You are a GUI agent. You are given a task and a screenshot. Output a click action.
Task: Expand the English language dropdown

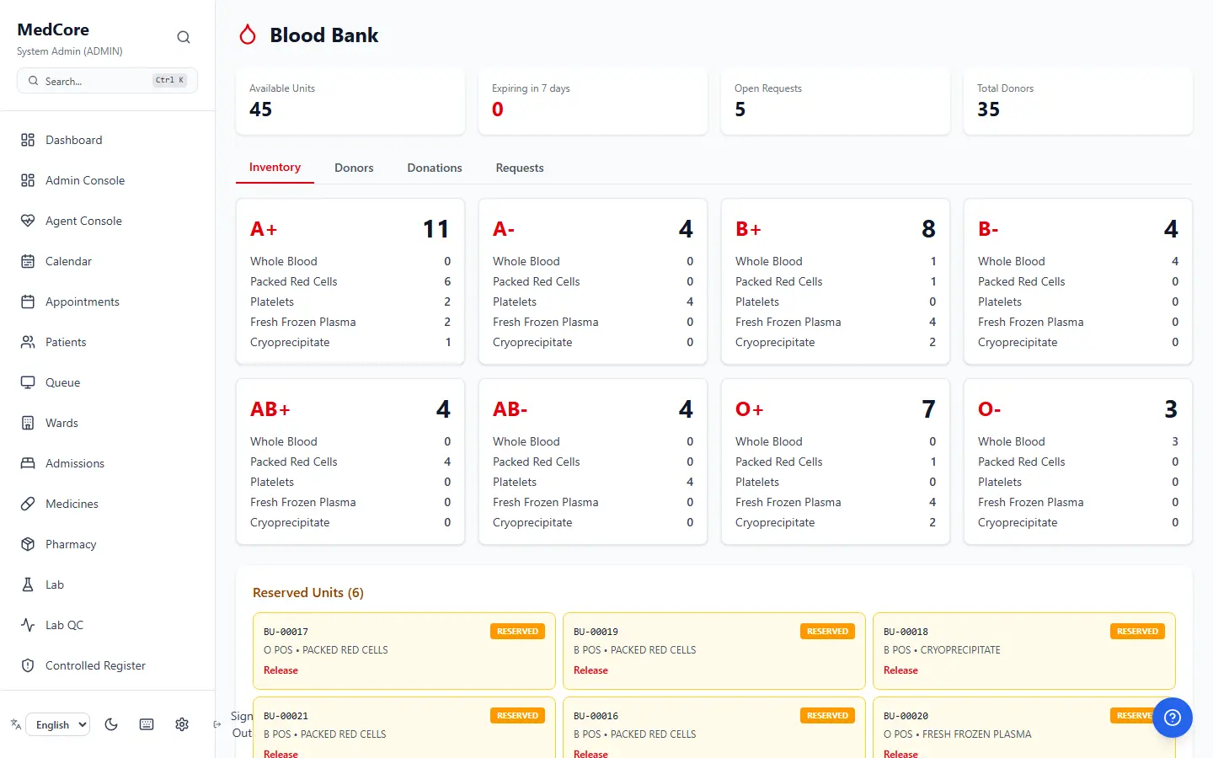58,724
